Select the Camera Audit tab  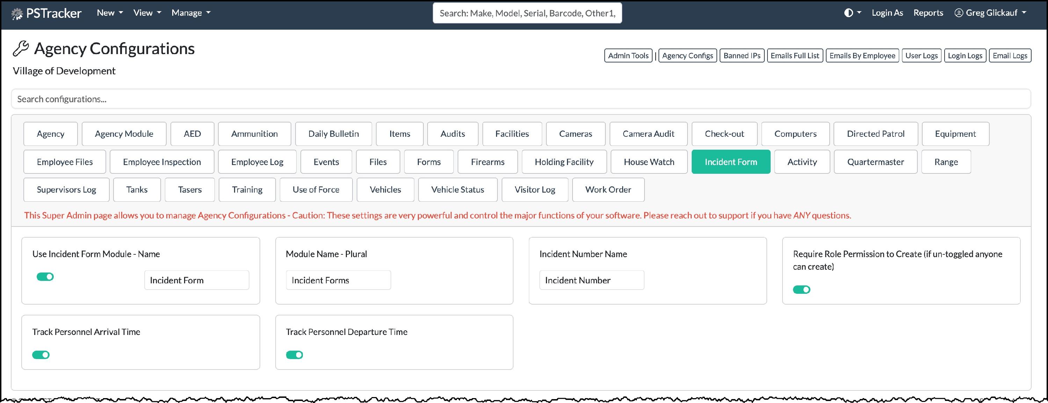648,134
